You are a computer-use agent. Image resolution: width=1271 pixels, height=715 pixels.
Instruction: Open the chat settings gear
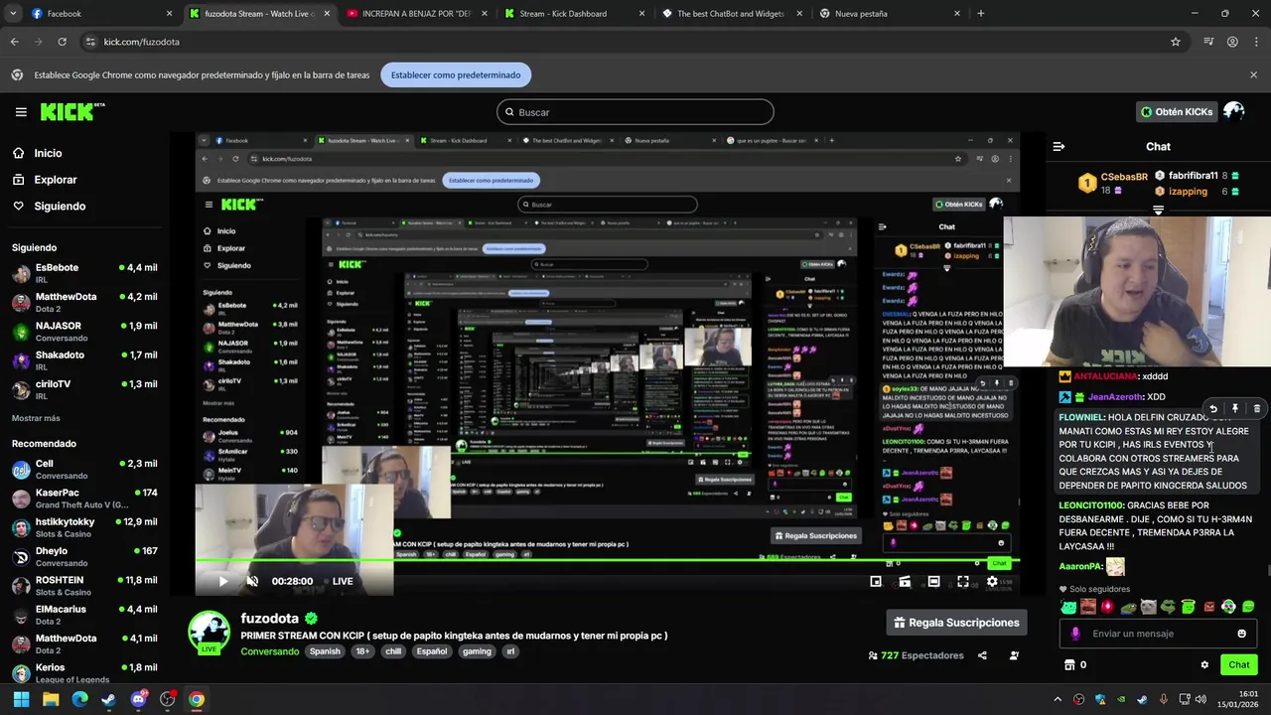[x=1204, y=664]
